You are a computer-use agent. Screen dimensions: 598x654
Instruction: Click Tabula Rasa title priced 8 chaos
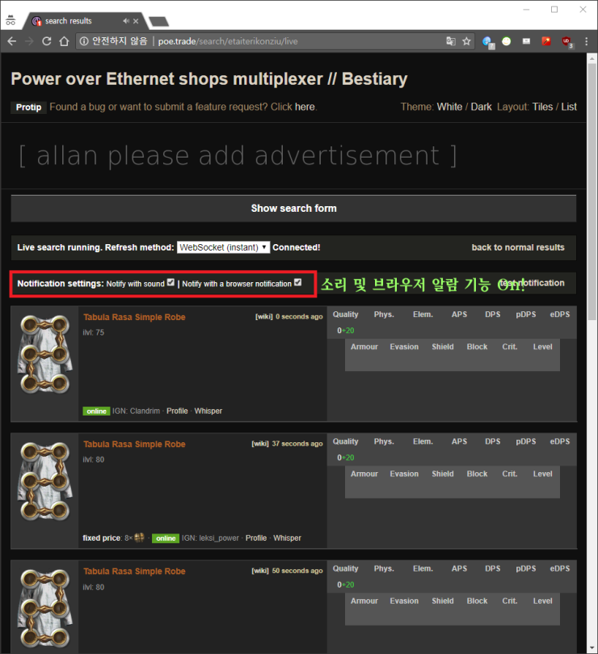coord(134,444)
